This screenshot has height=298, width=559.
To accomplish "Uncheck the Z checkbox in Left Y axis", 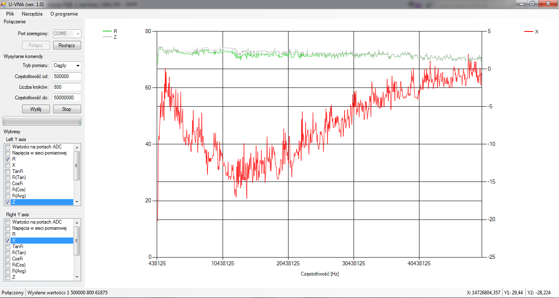I will pos(7,202).
